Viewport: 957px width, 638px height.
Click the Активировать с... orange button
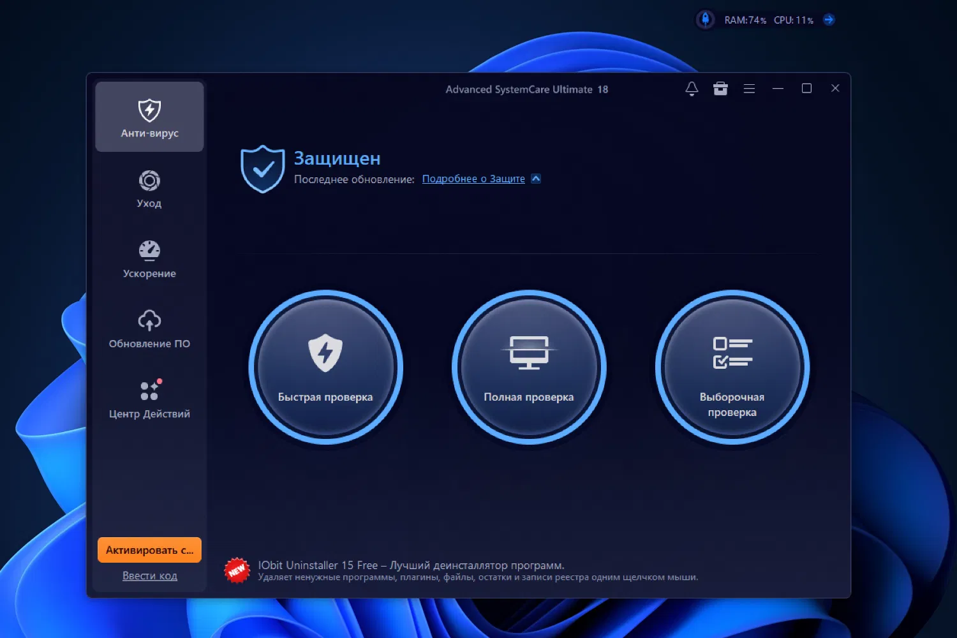[149, 550]
